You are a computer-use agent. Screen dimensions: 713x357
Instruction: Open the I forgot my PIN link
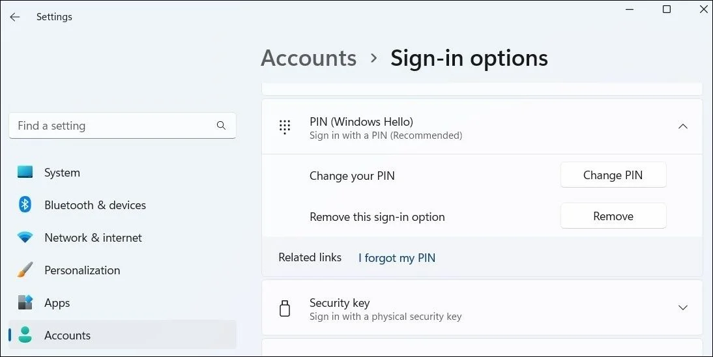pyautogui.click(x=397, y=258)
